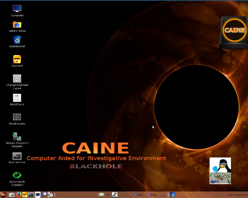248x198 pixels.
Task: Open the settings gears in the panel
Action: 50,195
